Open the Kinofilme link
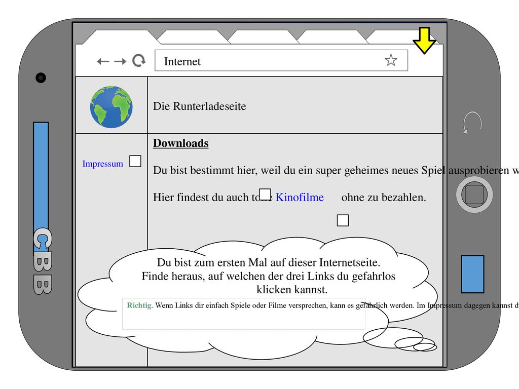 click(x=300, y=197)
